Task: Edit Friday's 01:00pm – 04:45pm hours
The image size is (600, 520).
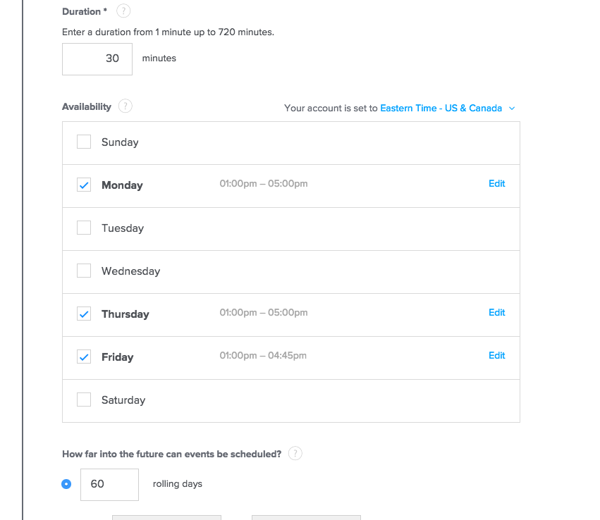Action: pos(496,356)
